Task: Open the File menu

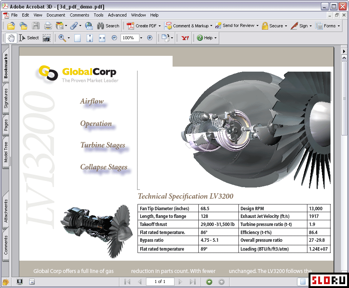Action: pos(14,15)
